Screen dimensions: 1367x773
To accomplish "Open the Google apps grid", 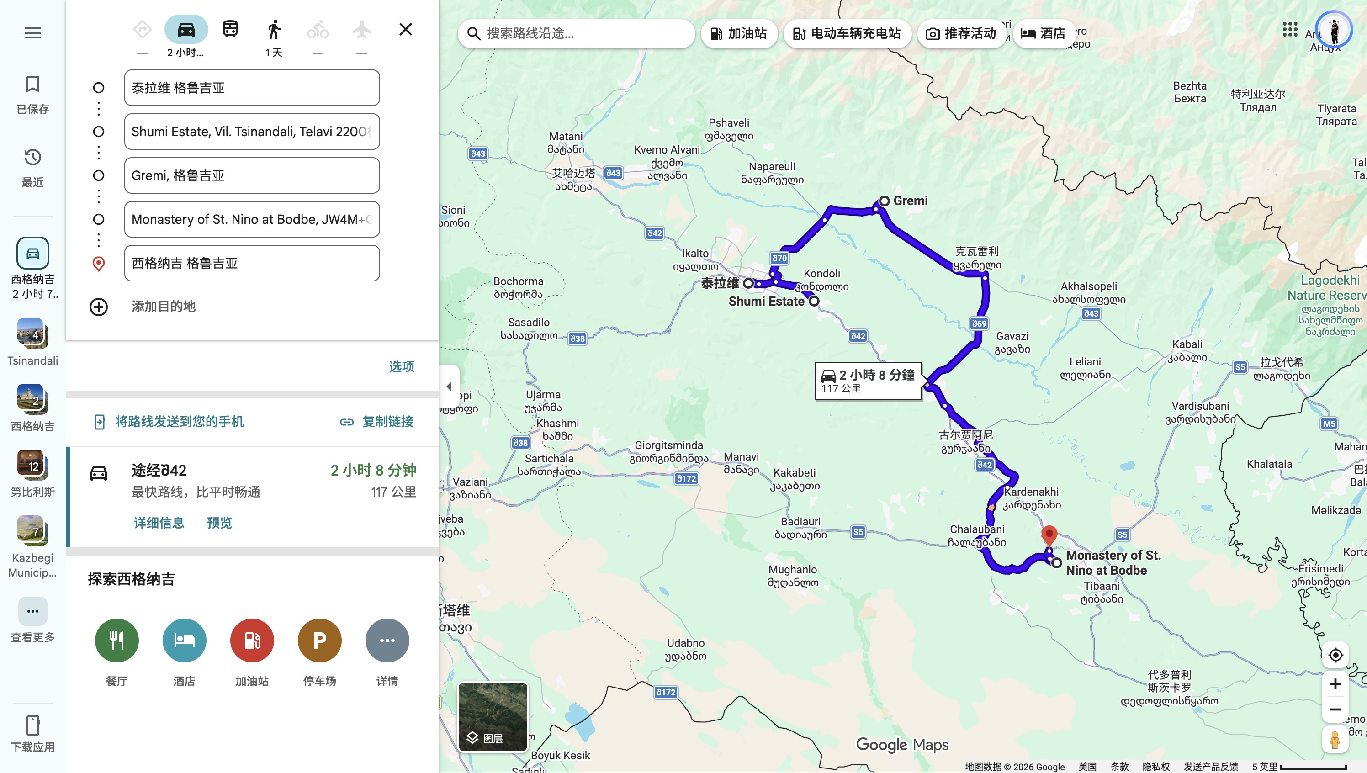I will (x=1289, y=30).
